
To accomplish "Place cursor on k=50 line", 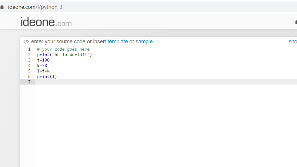I will pyautogui.click(x=42, y=65).
